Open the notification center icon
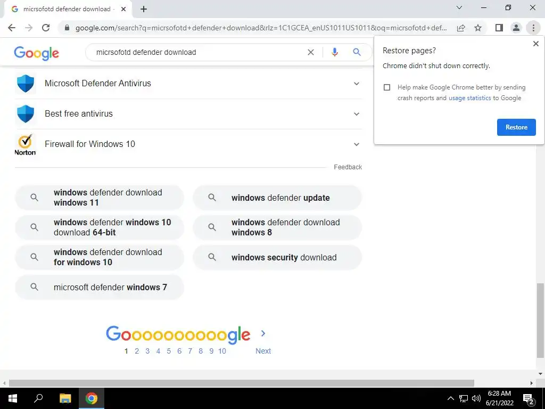 (x=528, y=399)
